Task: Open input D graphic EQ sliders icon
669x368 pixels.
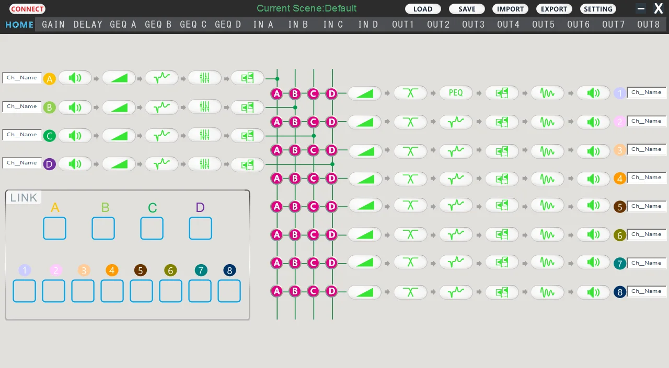Action: click(x=205, y=163)
